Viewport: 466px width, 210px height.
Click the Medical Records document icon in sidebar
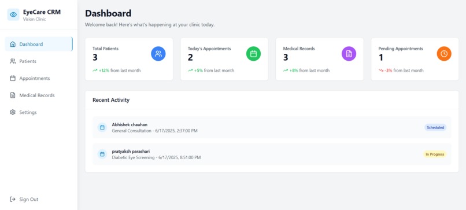(x=13, y=95)
